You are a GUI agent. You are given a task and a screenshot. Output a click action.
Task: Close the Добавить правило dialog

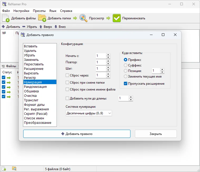click(x=175, y=35)
